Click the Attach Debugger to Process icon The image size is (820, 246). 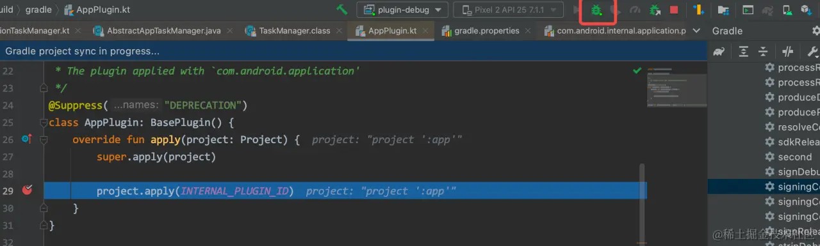click(655, 10)
